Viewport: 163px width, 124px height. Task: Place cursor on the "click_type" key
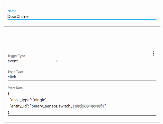[20, 100]
